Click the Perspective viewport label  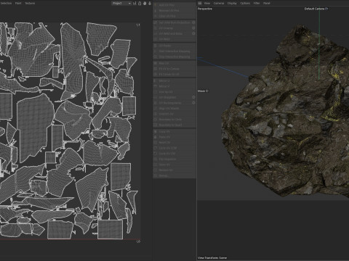point(205,9)
